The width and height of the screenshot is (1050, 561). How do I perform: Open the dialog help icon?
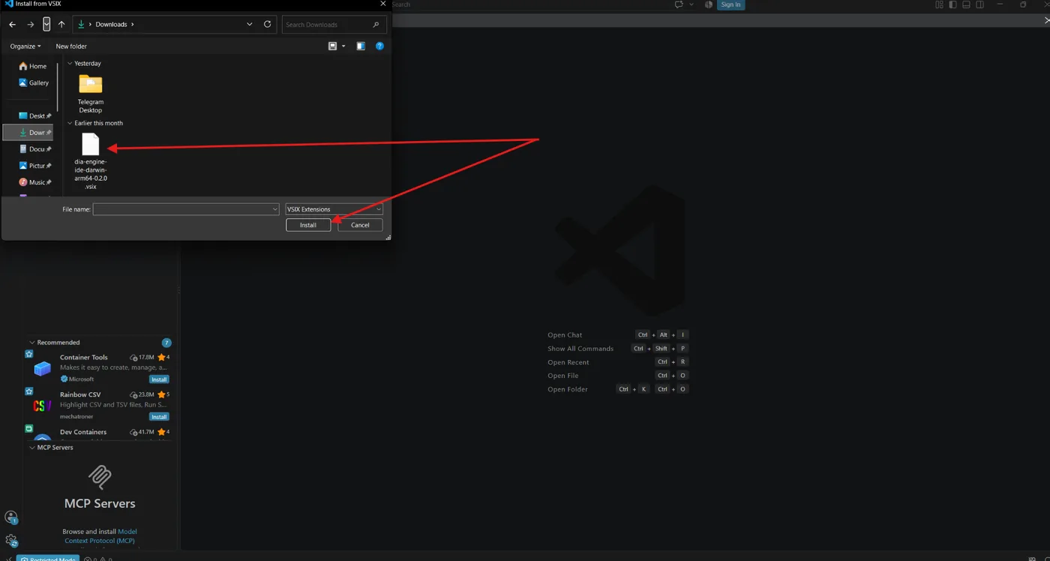379,46
